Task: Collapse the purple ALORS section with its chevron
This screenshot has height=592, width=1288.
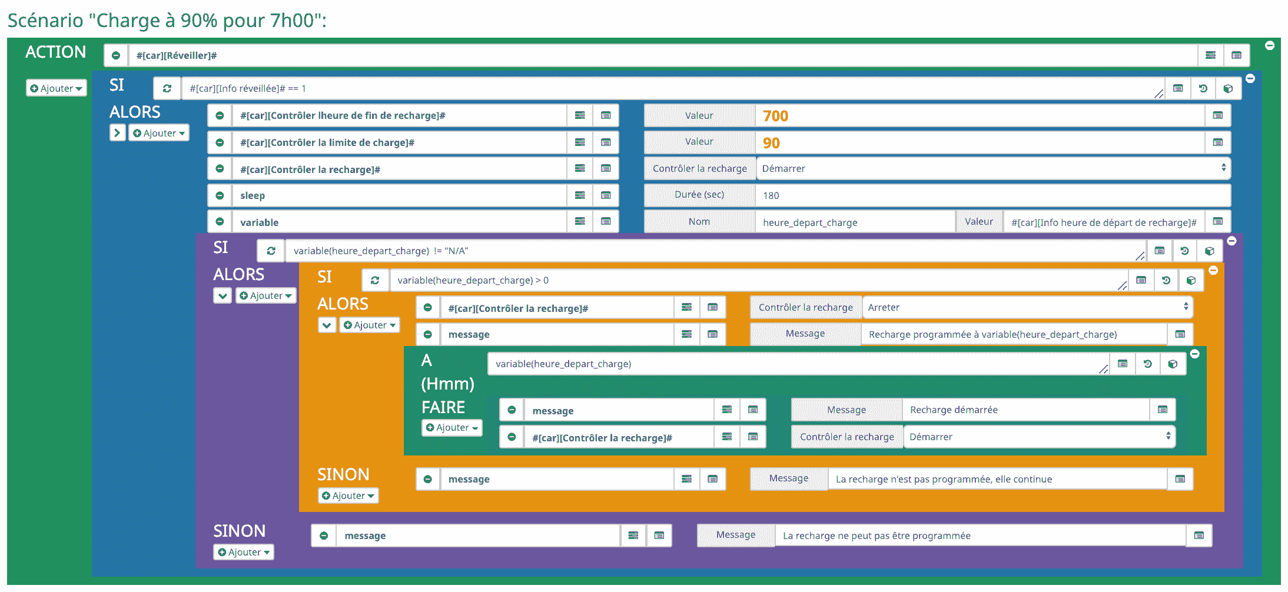Action: pos(223,295)
